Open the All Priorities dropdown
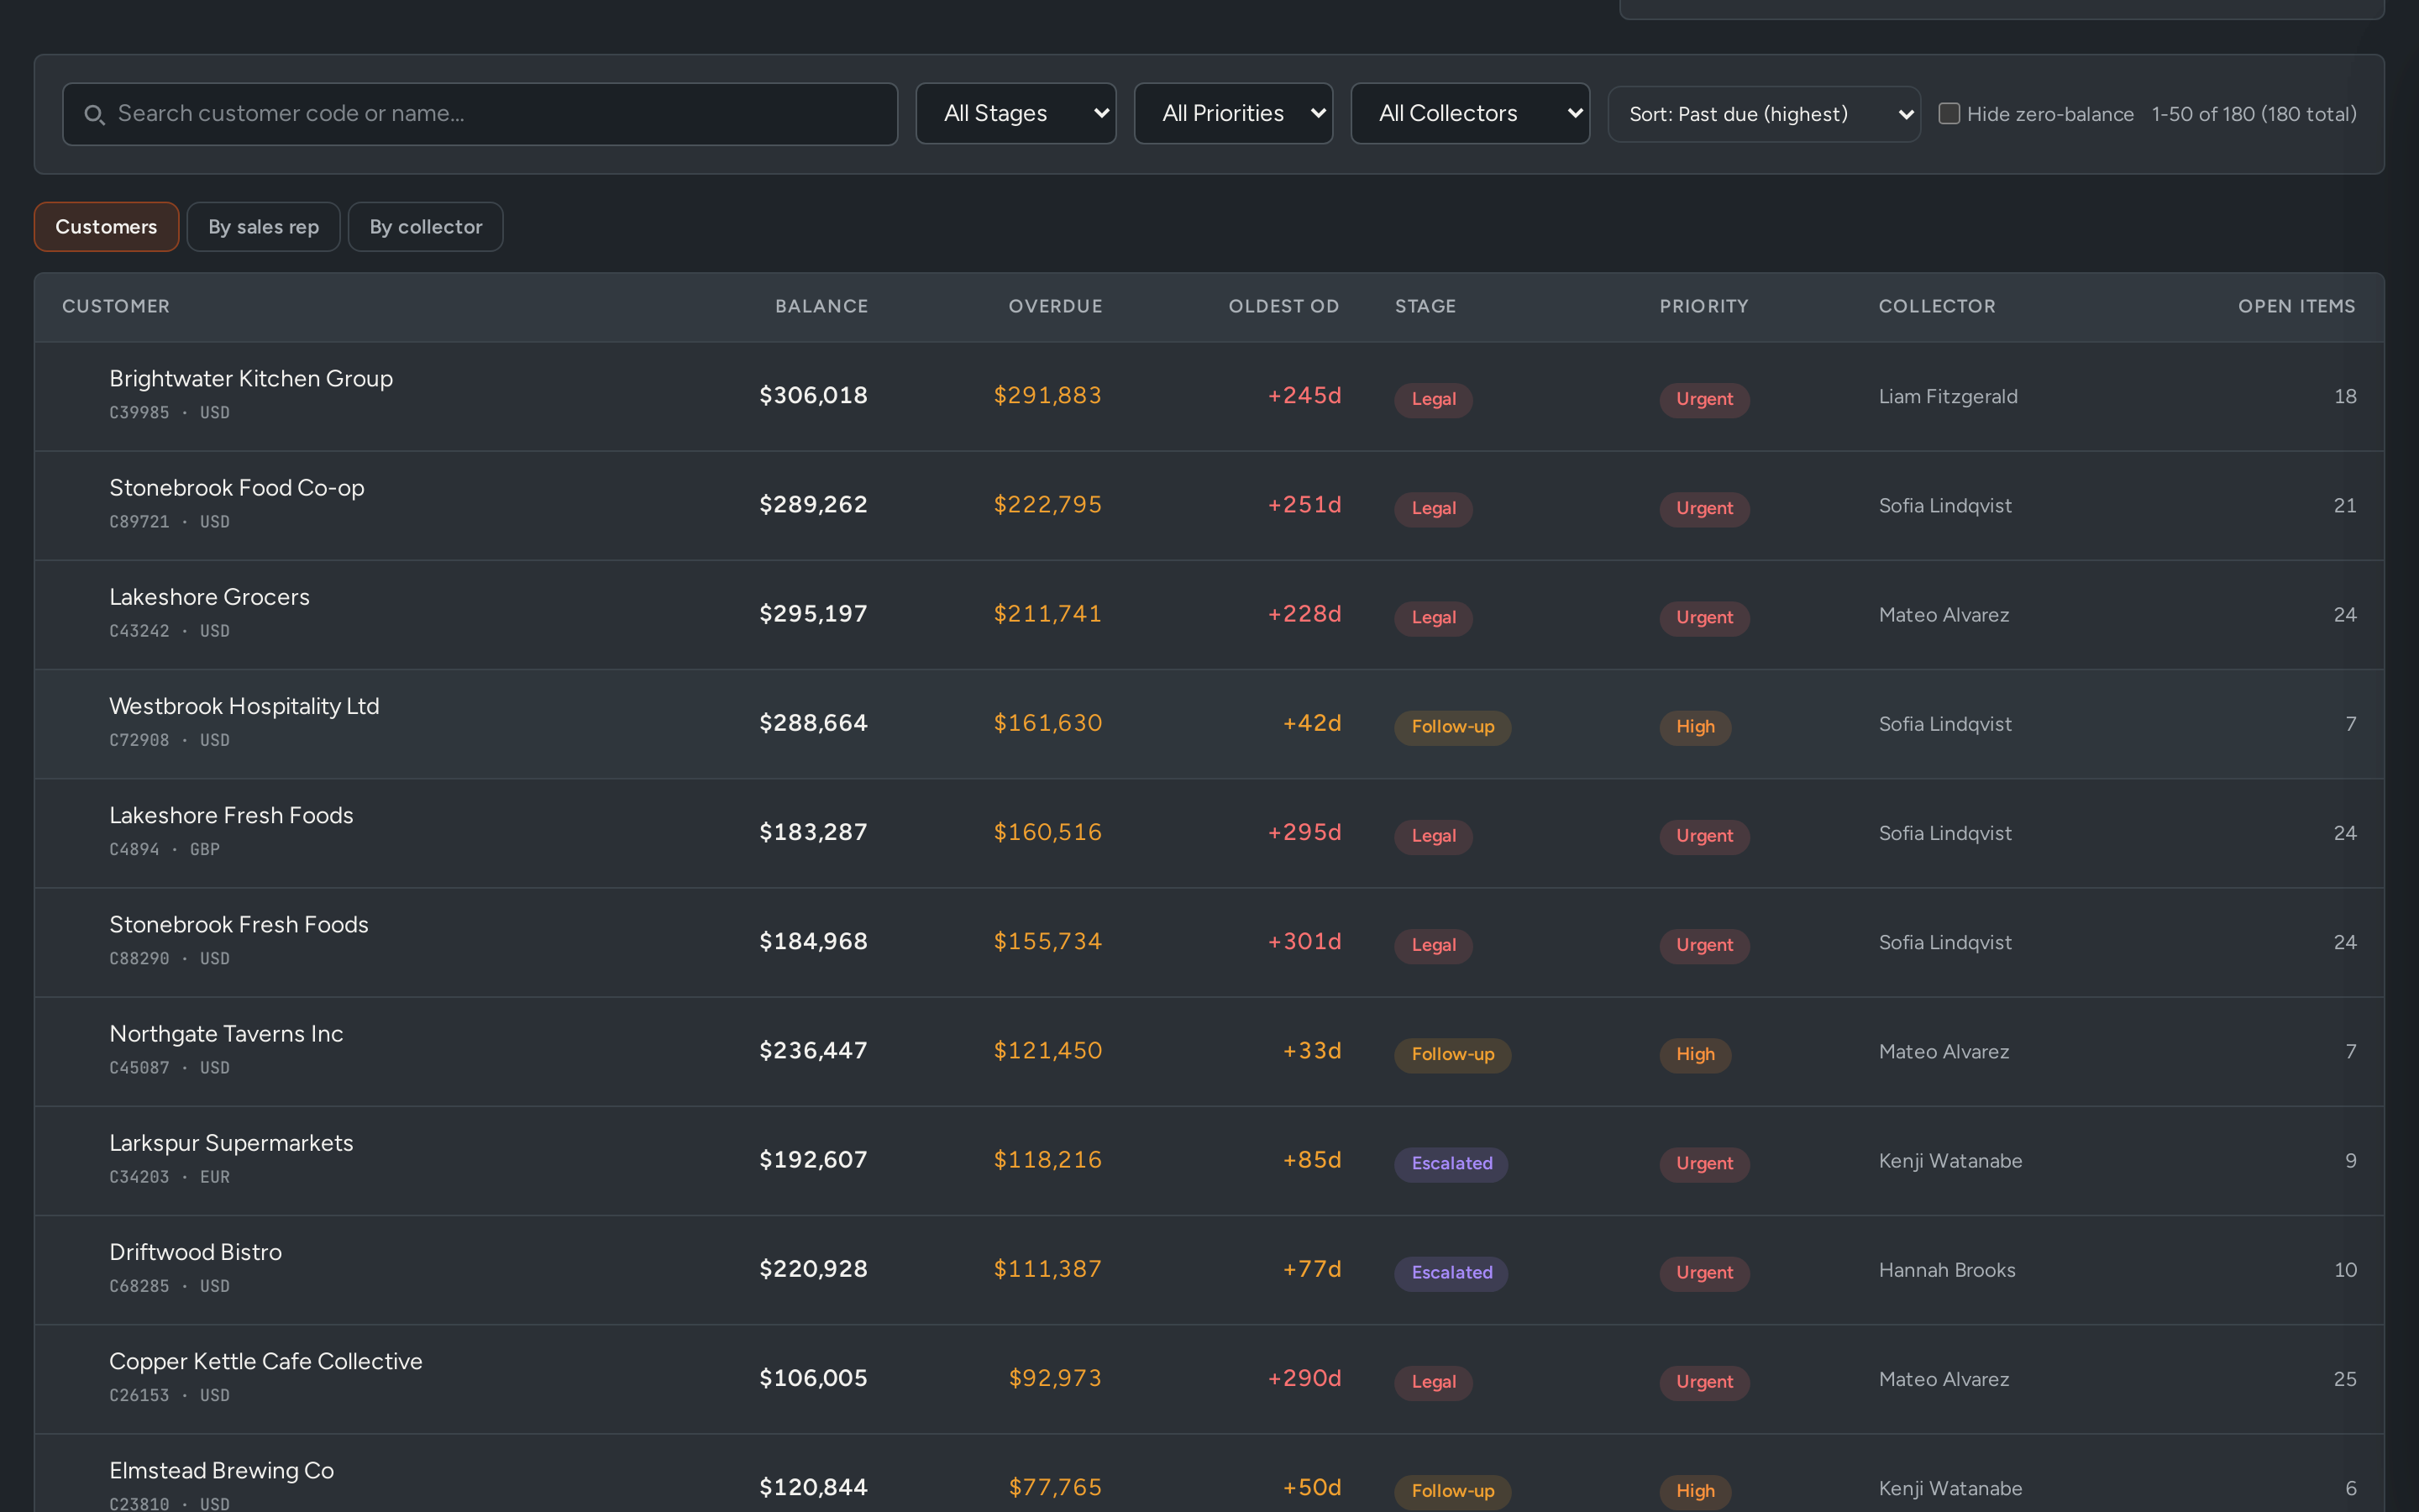The width and height of the screenshot is (2419, 1512). (x=1234, y=113)
